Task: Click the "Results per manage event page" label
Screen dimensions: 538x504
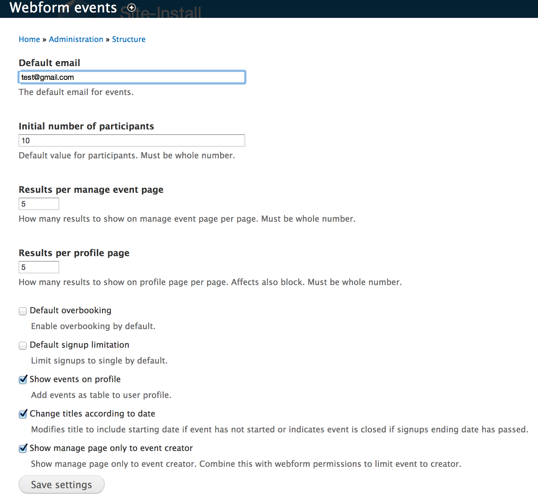Action: click(x=91, y=189)
